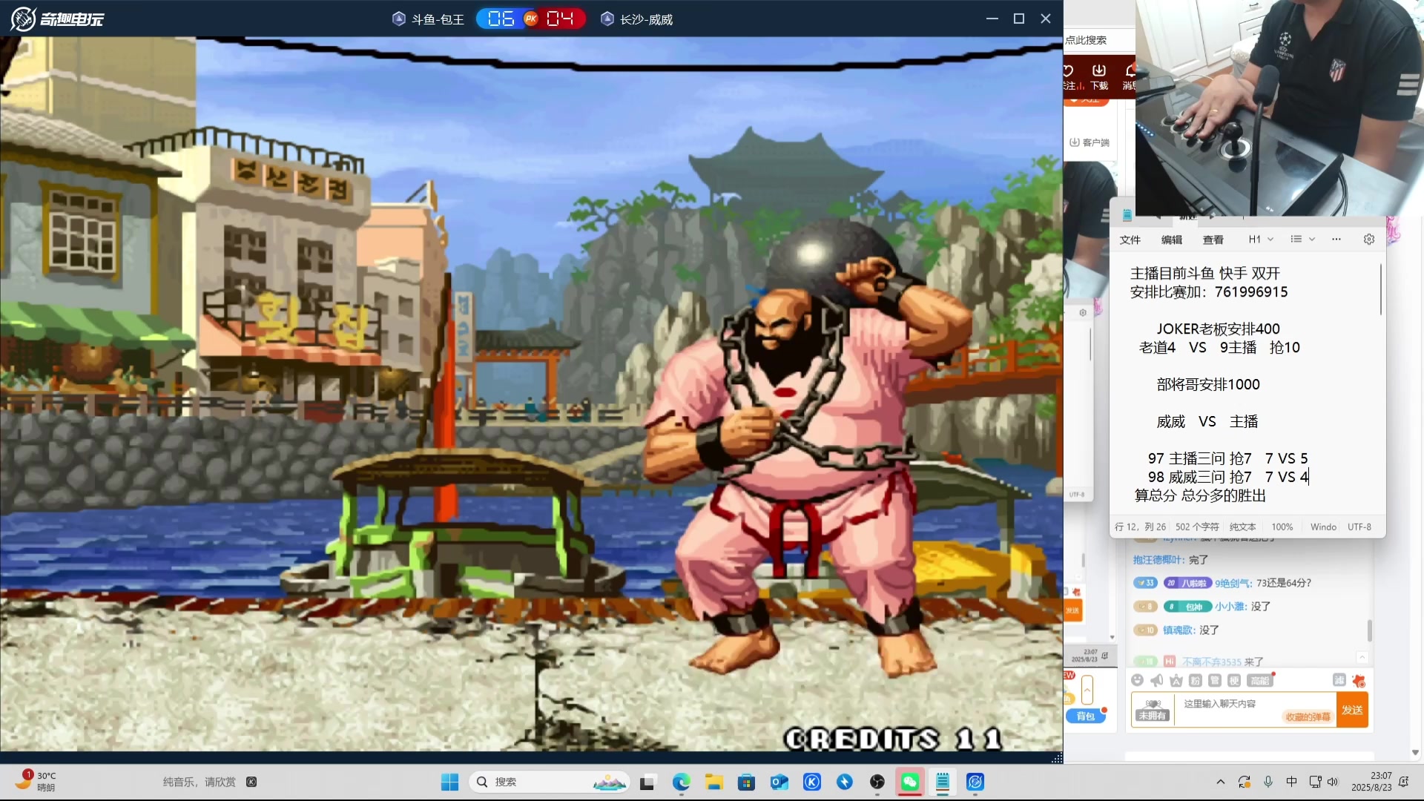1424x801 pixels.
Task: Open File Explorer from the taskbar
Action: tap(713, 782)
